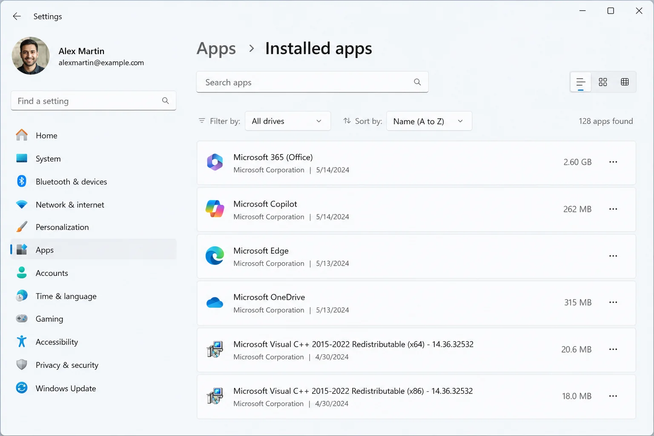Image resolution: width=654 pixels, height=436 pixels.
Task: Open Personalization settings
Action: click(93, 227)
